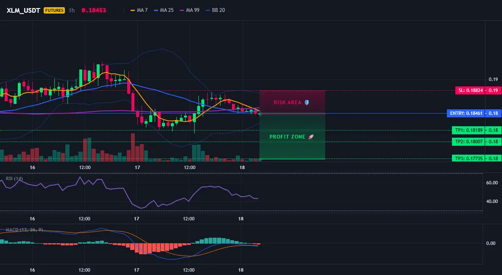
Task: Click the MA 99 legend entry
Action: click(x=190, y=10)
